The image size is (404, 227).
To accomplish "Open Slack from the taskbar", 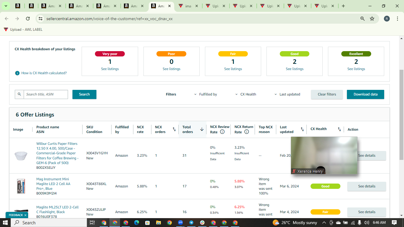I will [202, 223].
